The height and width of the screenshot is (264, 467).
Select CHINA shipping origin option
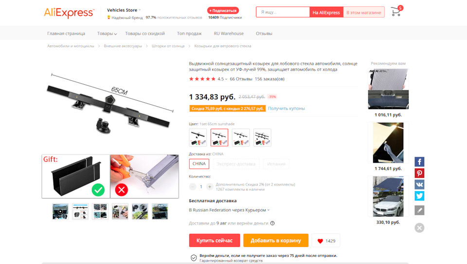click(x=199, y=164)
